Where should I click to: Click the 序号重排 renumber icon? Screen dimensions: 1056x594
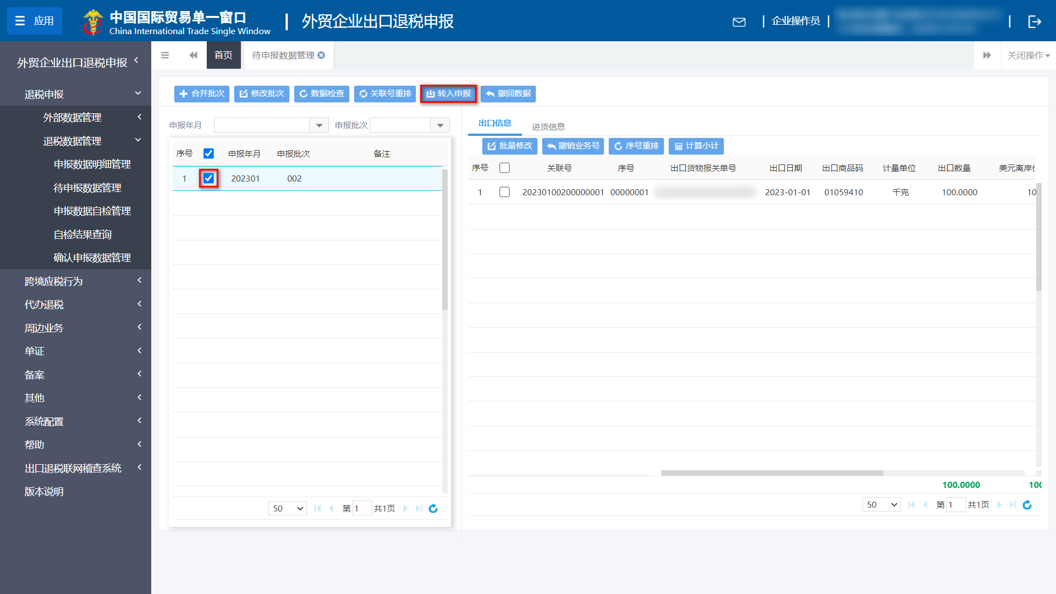coord(636,146)
